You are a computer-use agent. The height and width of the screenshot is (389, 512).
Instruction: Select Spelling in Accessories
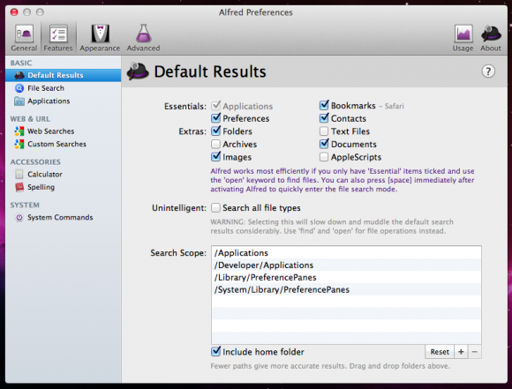(x=63, y=187)
